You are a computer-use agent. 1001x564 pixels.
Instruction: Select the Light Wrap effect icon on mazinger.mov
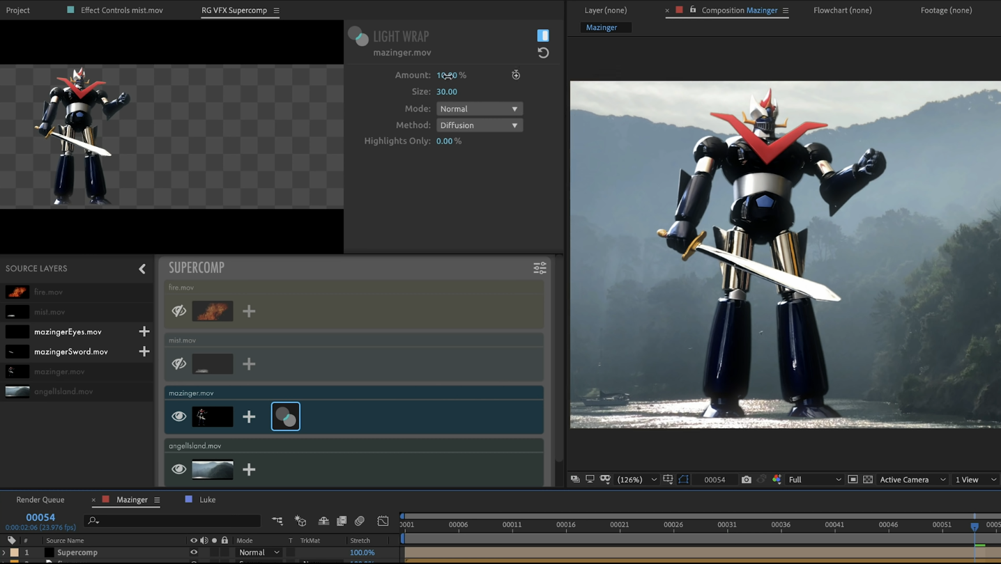pos(286,416)
